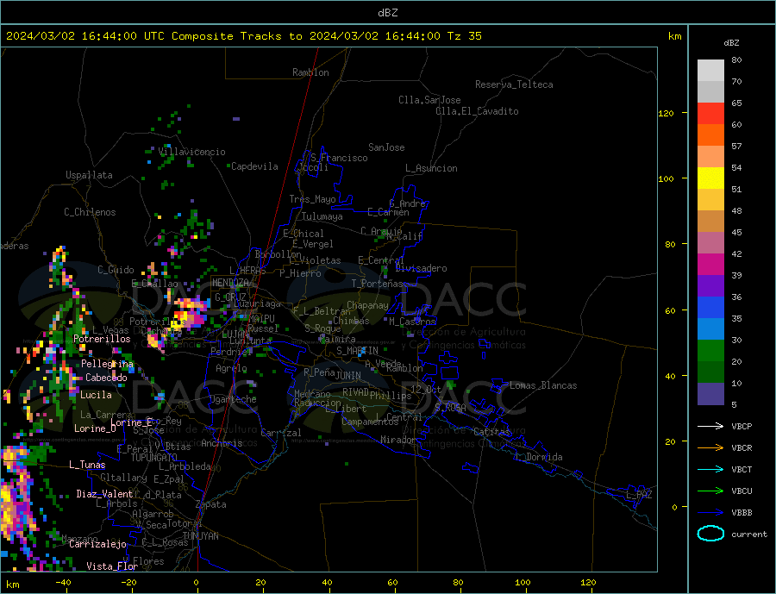Screen dimensions: 776x594
Task: Click the 'L_Tunas' map label
Action: [87, 465]
